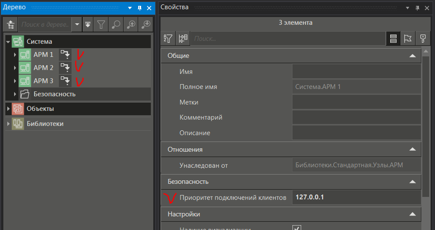Click the funnel filter icon in tree toolbar
The width and height of the screenshot is (435, 230).
pyautogui.click(x=101, y=24)
